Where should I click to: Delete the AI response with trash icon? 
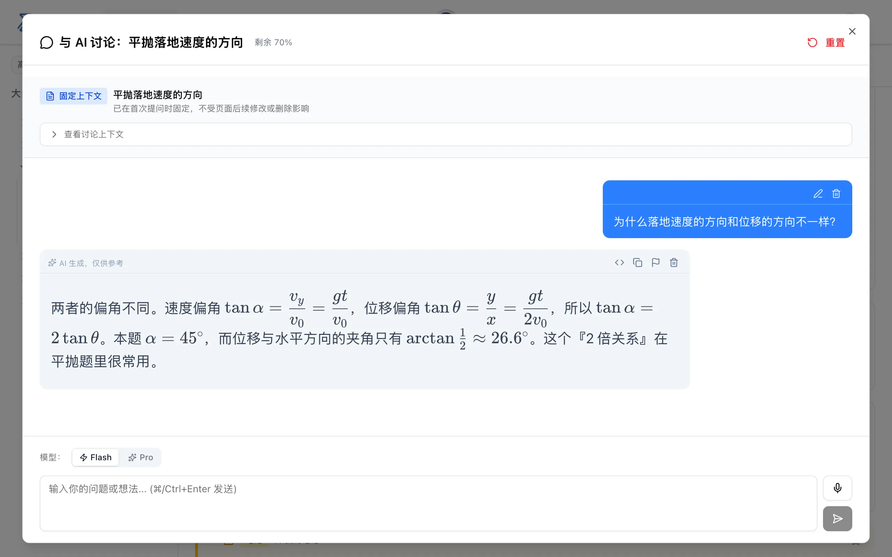tap(674, 262)
